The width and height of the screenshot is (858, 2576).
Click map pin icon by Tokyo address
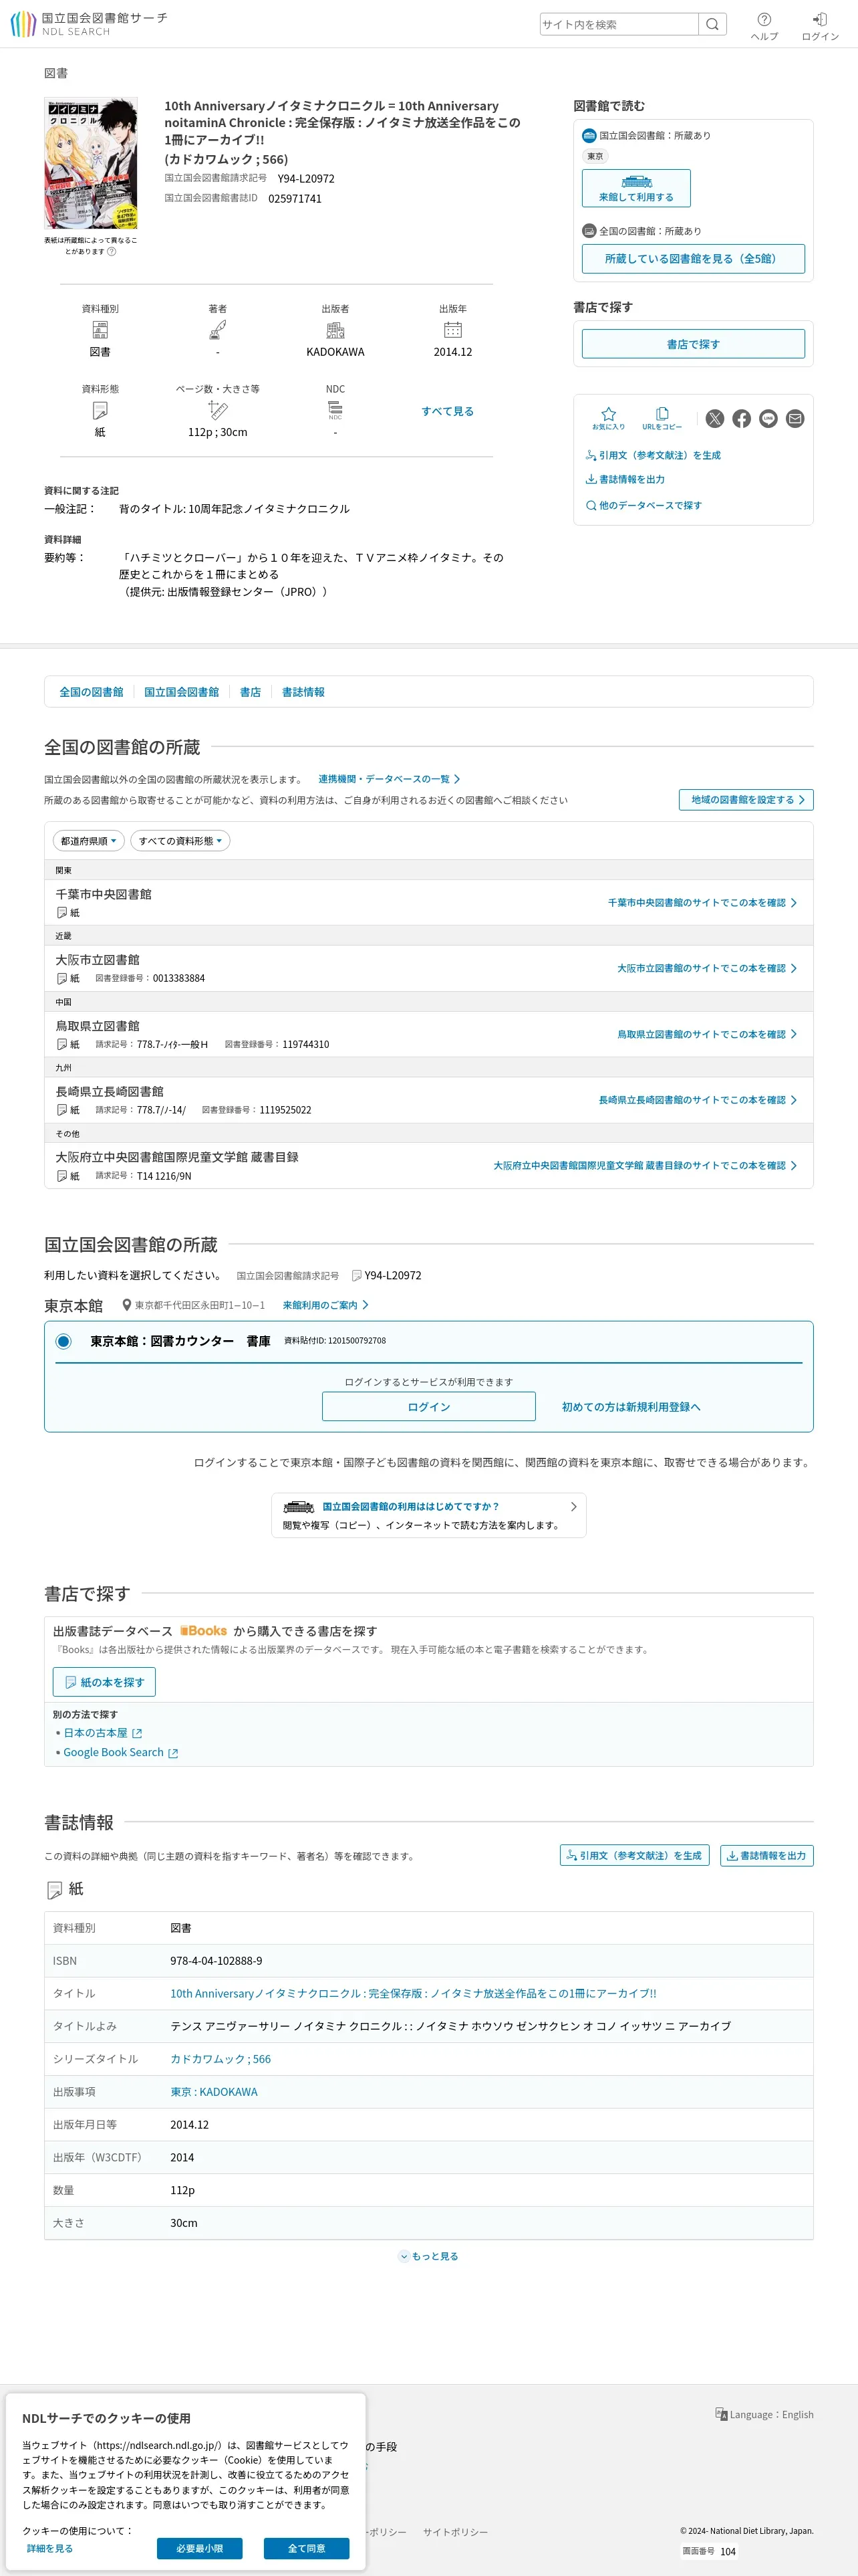[127, 1305]
